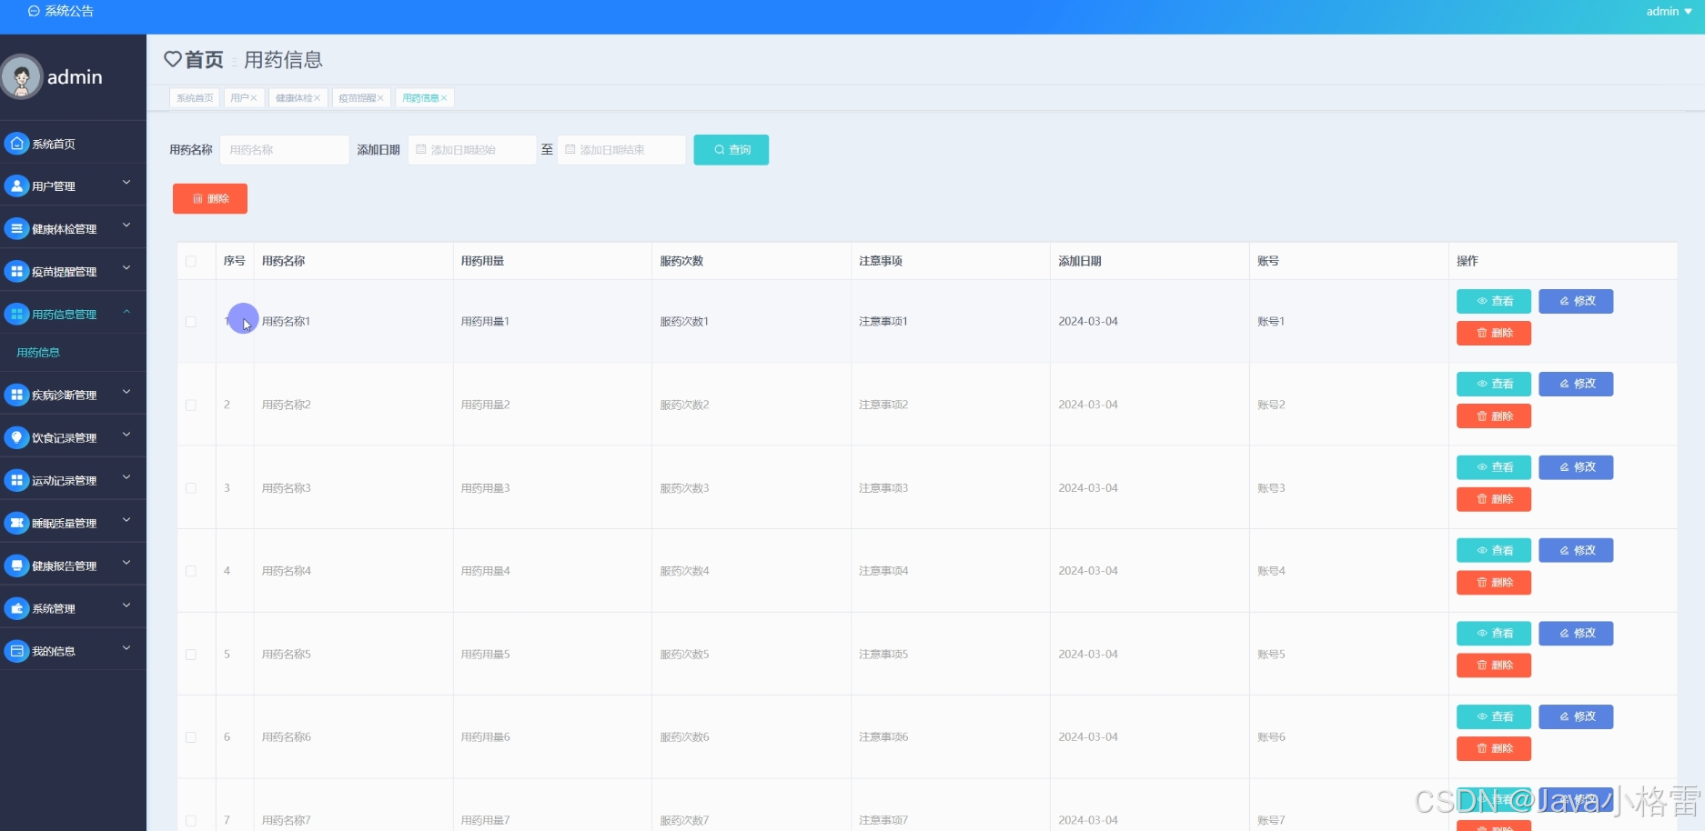Click 修改 on the 用药名称3 row
The height and width of the screenshot is (831, 1705).
tap(1575, 466)
